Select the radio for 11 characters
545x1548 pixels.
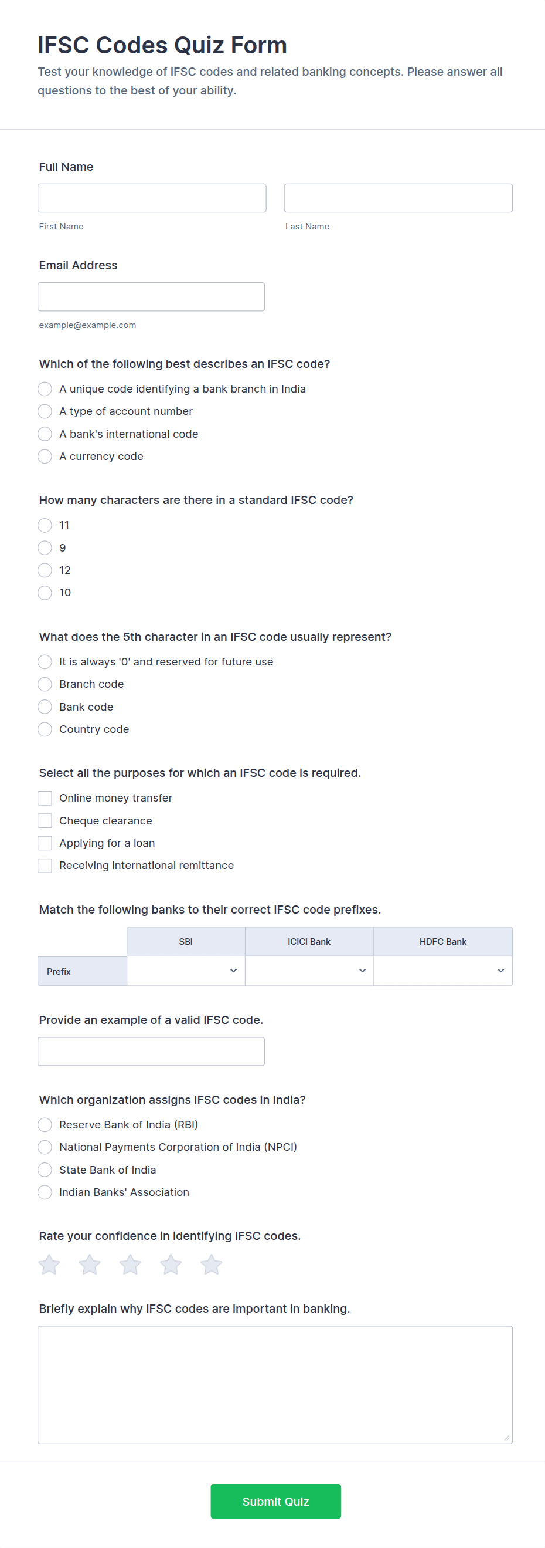(45, 525)
